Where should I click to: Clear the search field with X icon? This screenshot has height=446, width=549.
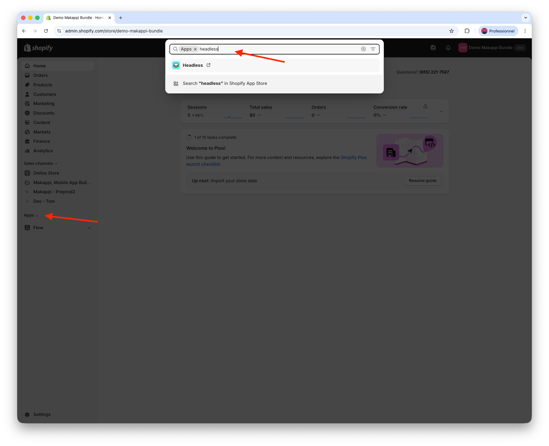[363, 49]
